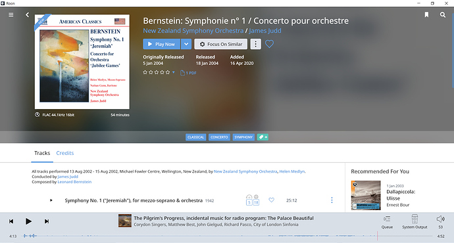The image size is (454, 243).
Task: Click the add tag icon
Action: point(263,137)
